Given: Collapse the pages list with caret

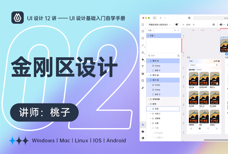Looking at the screenshot, I should pyautogui.click(x=179, y=30).
